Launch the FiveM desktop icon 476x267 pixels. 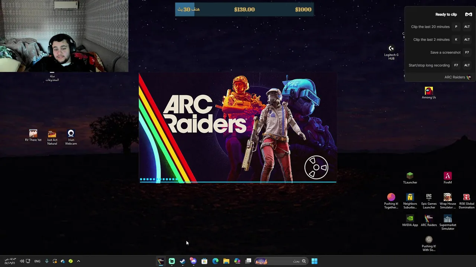(x=448, y=178)
